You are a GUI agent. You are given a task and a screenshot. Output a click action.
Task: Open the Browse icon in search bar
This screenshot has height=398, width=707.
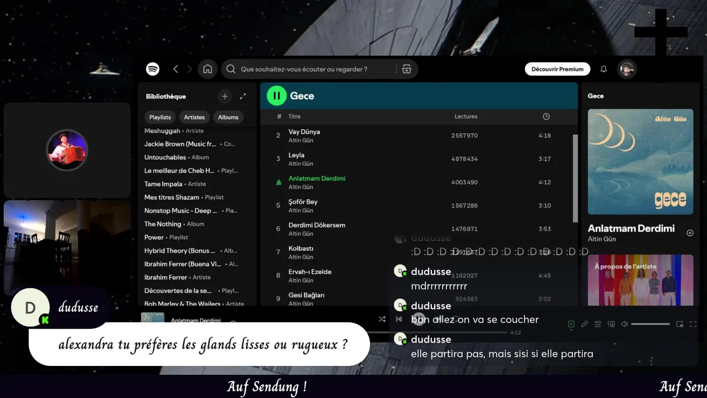coord(407,69)
